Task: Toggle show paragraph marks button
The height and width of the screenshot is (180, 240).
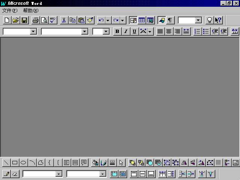Action: click(x=170, y=20)
